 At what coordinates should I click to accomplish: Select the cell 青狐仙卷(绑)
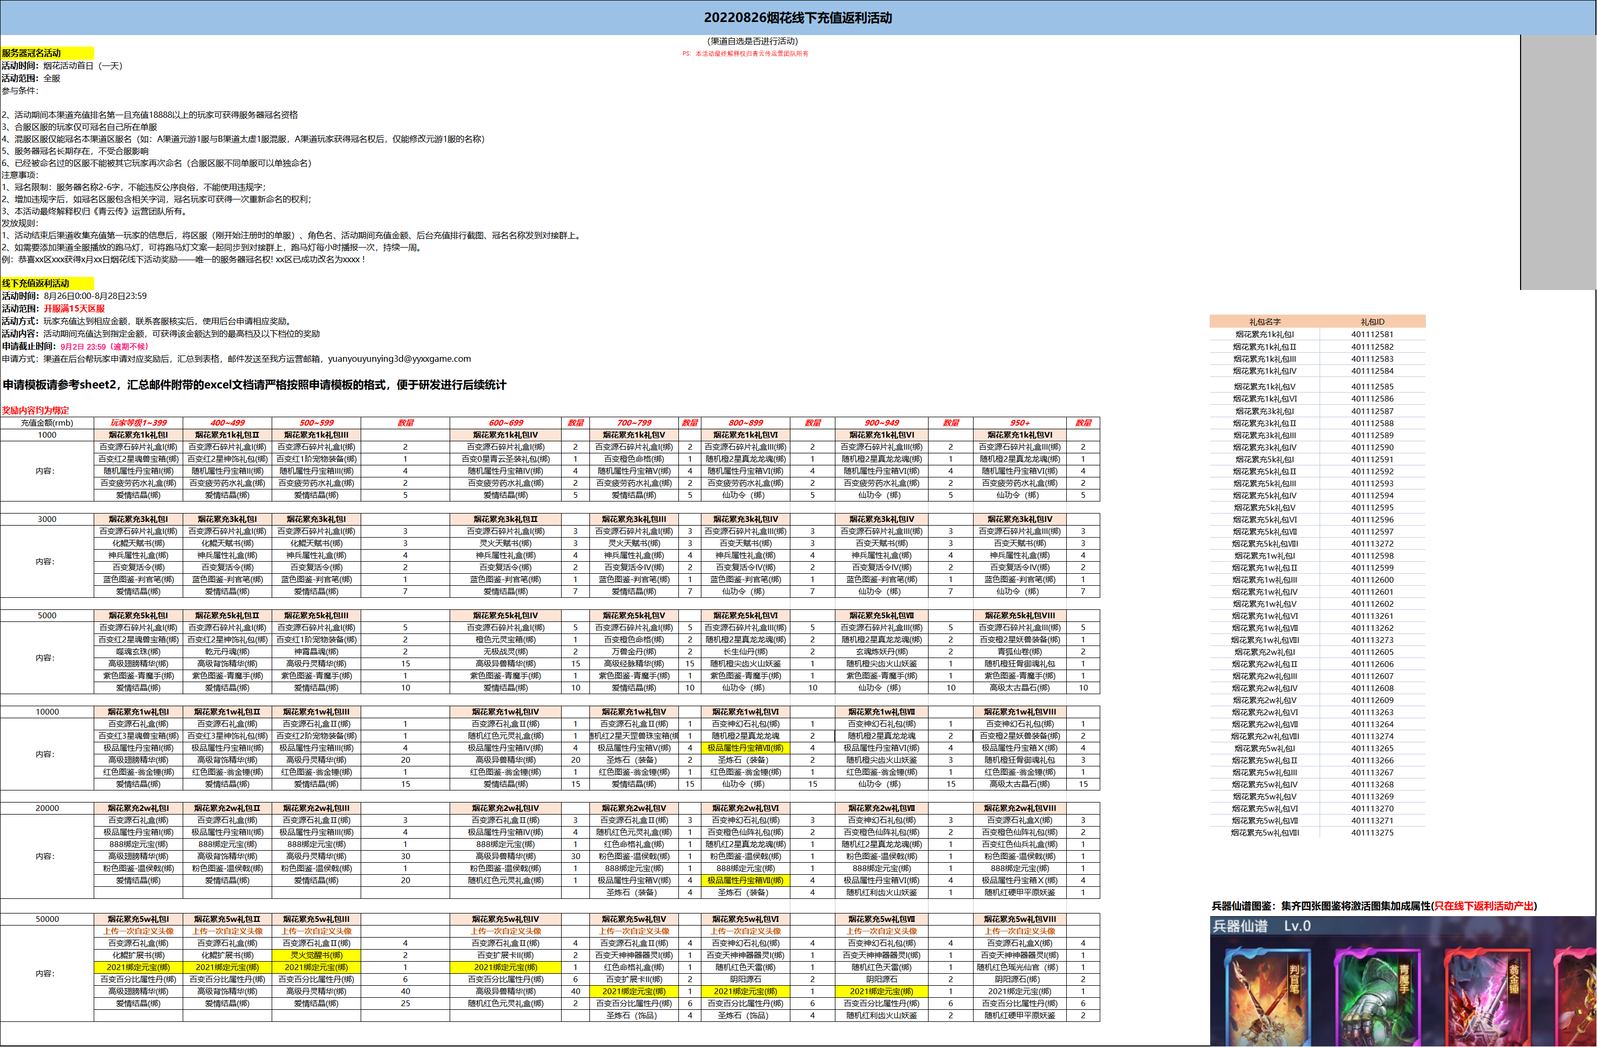point(1019,652)
